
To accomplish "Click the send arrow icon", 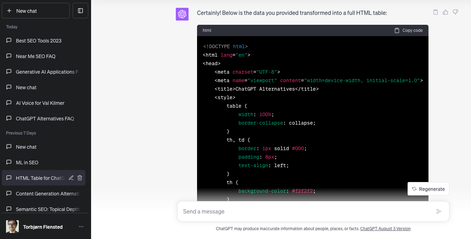I will pyautogui.click(x=439, y=211).
